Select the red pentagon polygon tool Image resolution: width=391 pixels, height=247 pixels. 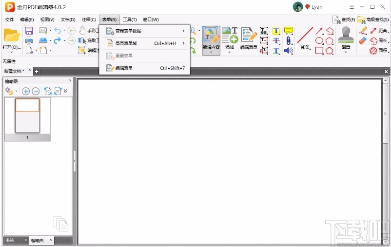[330, 40]
